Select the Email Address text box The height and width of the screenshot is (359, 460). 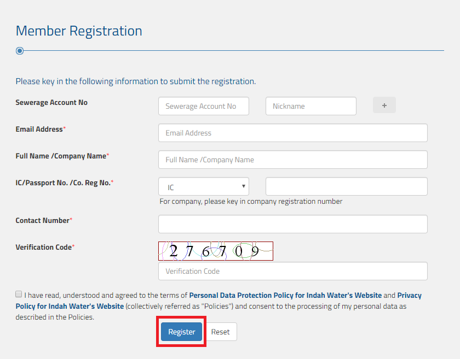pyautogui.click(x=292, y=133)
